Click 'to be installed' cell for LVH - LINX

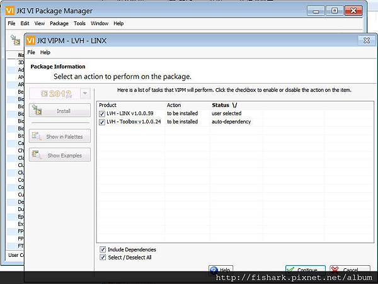tap(182, 113)
